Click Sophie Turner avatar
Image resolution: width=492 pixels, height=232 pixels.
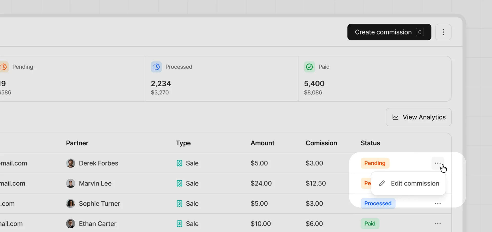(70, 203)
